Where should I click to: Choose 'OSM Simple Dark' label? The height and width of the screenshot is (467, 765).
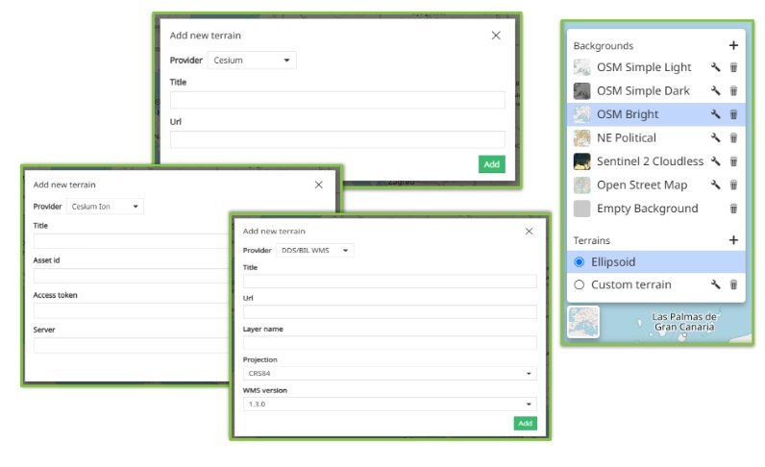click(x=643, y=90)
